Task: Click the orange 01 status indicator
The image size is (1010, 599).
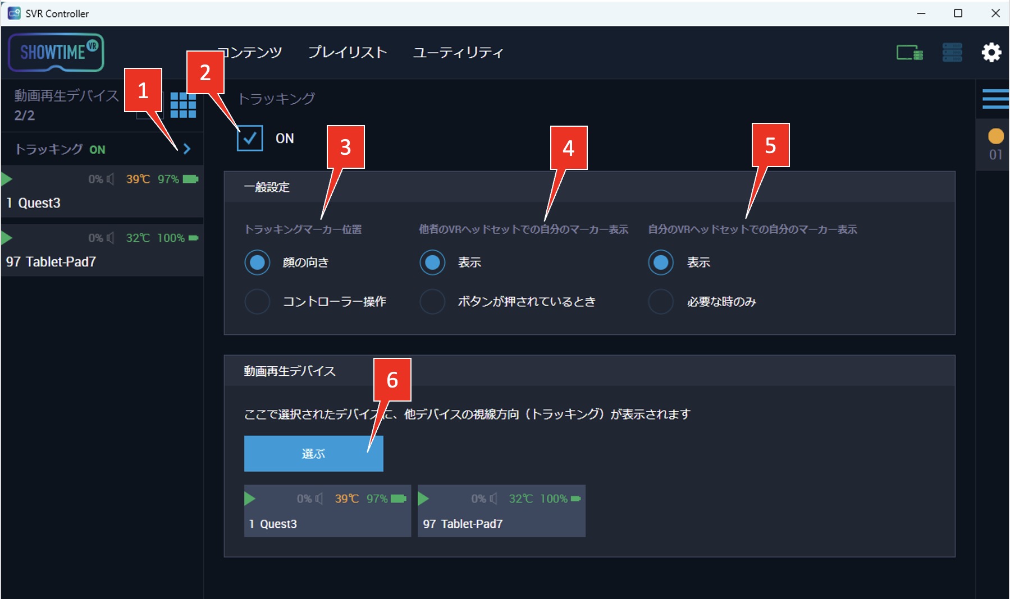Action: tap(995, 145)
